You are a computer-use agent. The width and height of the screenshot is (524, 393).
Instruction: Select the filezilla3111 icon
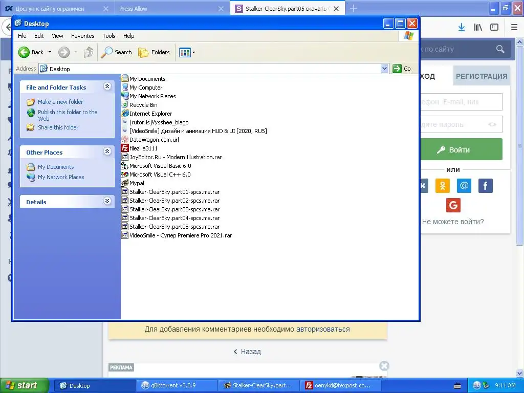click(x=125, y=148)
